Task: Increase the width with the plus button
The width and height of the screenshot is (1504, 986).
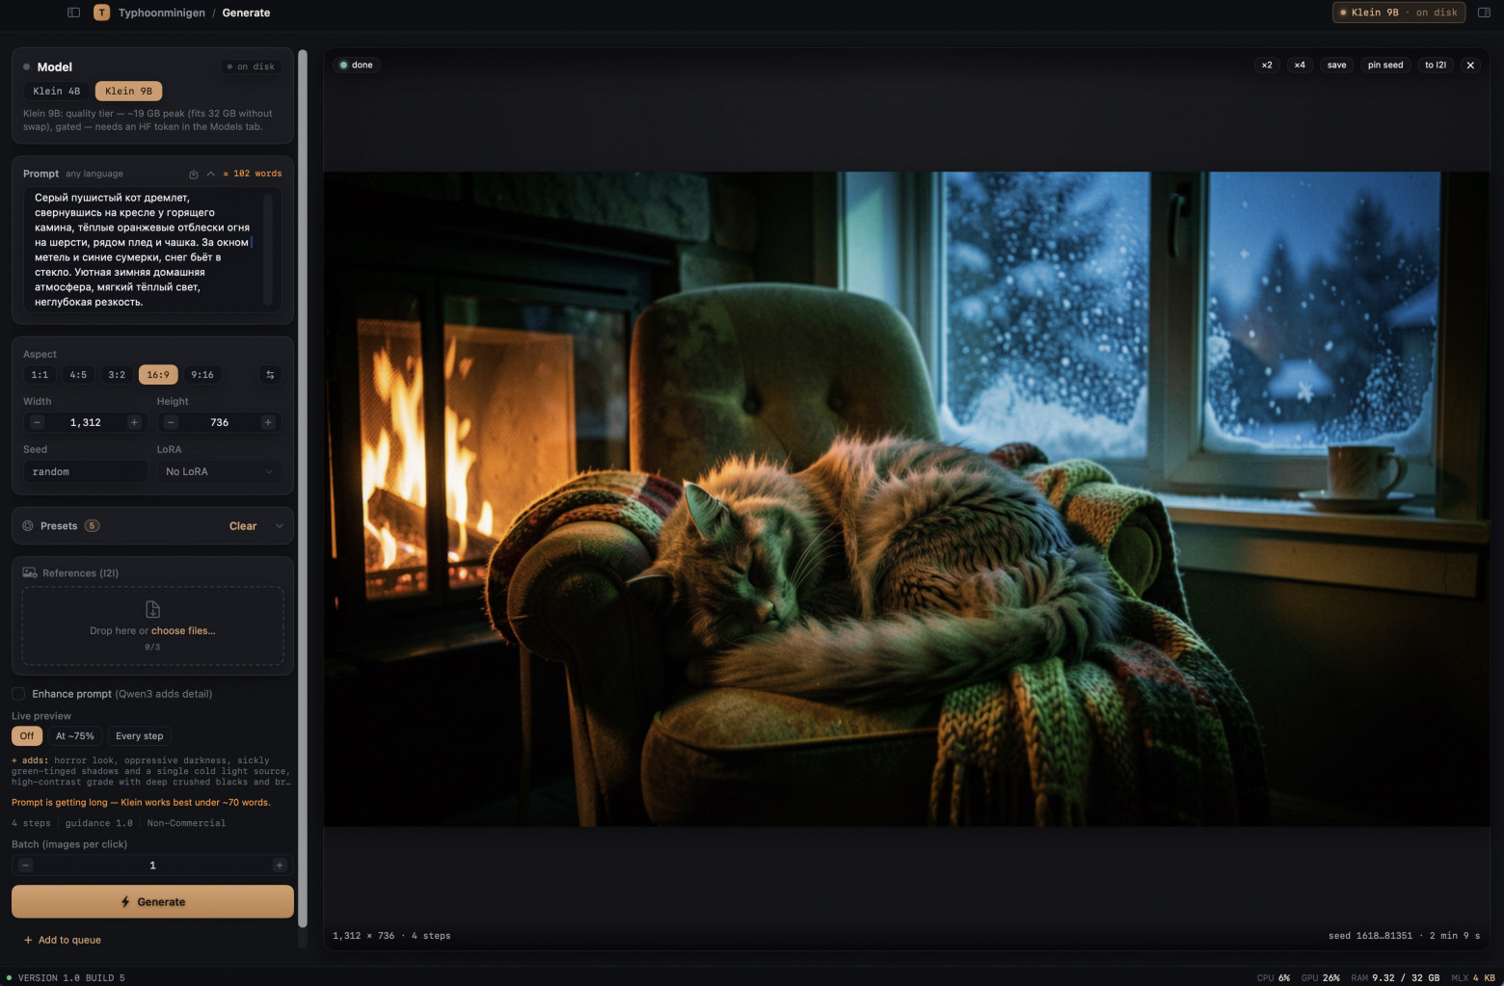Action: (x=134, y=422)
